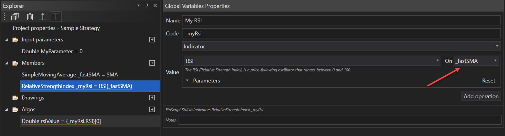Pin the Explorer panel
The width and height of the screenshot is (505, 136).
click(x=147, y=5)
